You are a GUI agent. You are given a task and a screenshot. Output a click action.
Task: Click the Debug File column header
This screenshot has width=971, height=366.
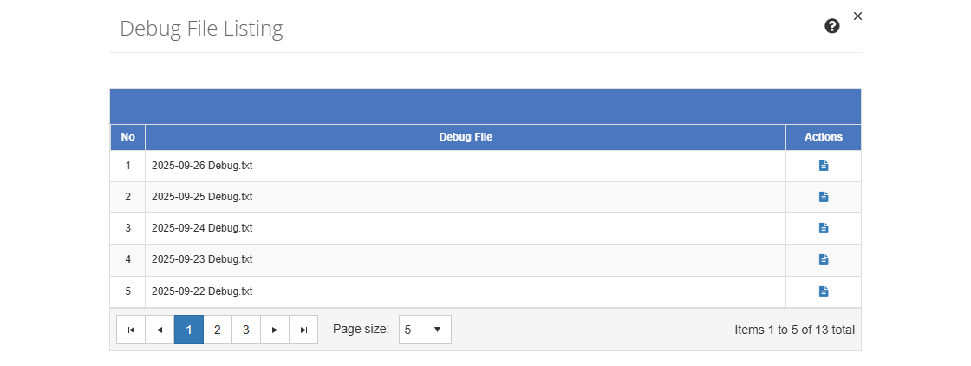(466, 137)
